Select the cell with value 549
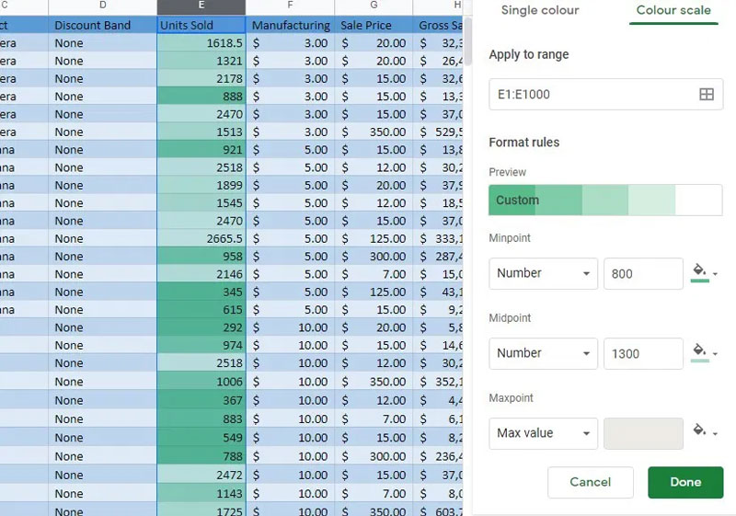 pos(201,438)
